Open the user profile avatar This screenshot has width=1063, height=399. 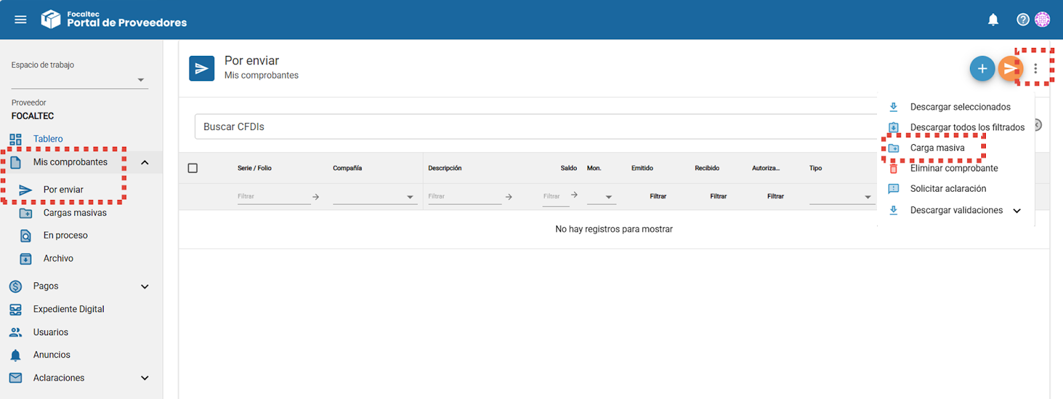(1042, 20)
